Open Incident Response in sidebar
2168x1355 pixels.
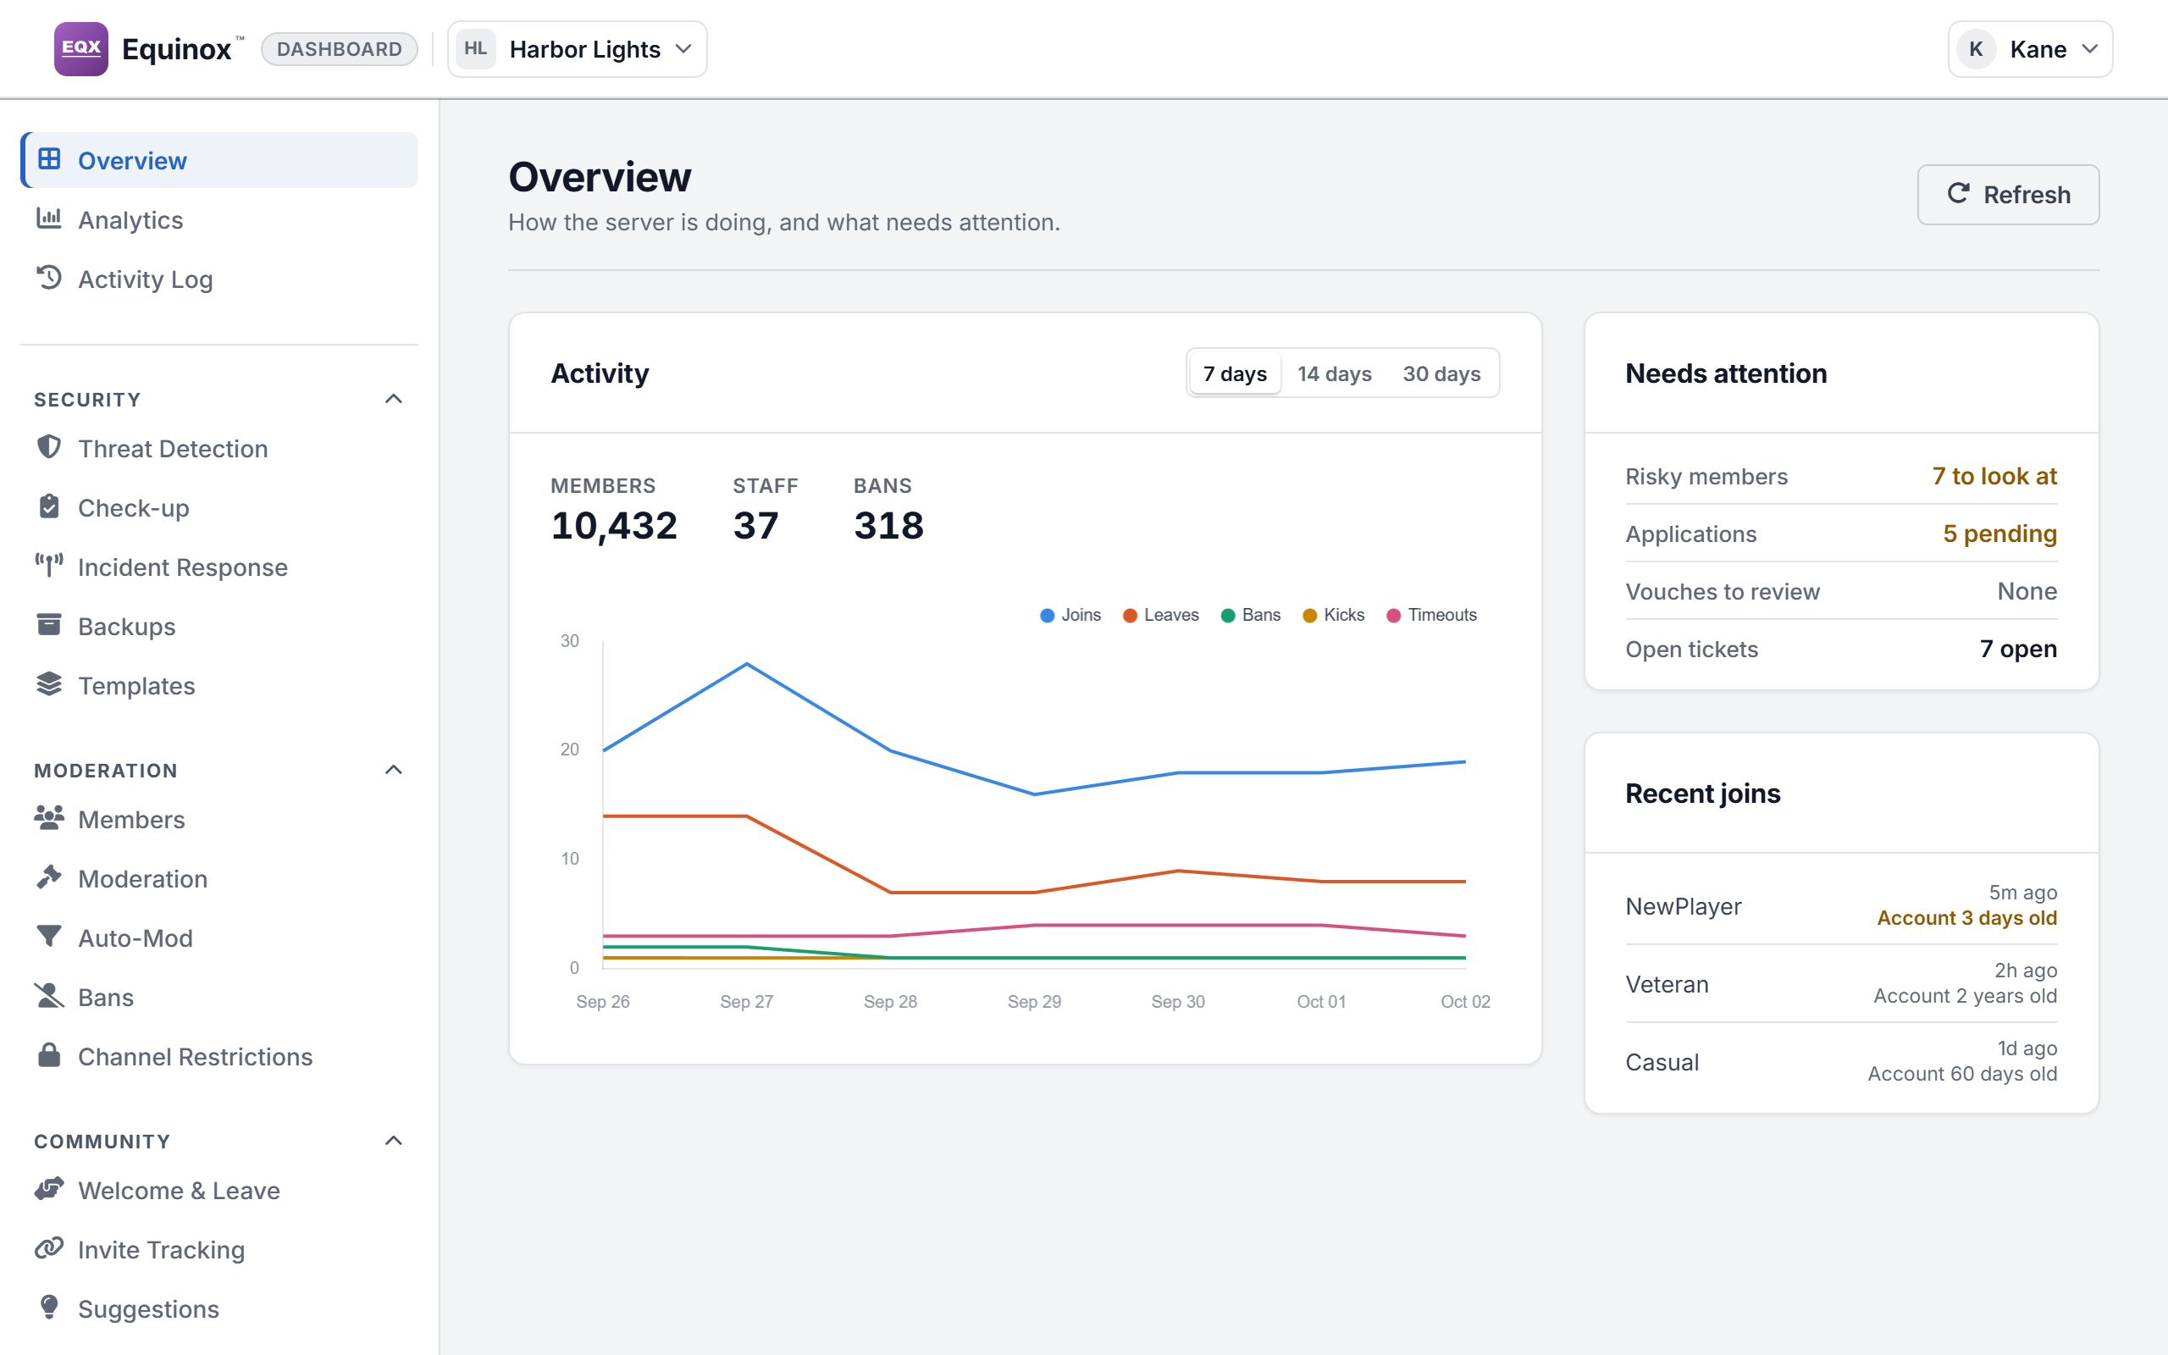coord(219,567)
